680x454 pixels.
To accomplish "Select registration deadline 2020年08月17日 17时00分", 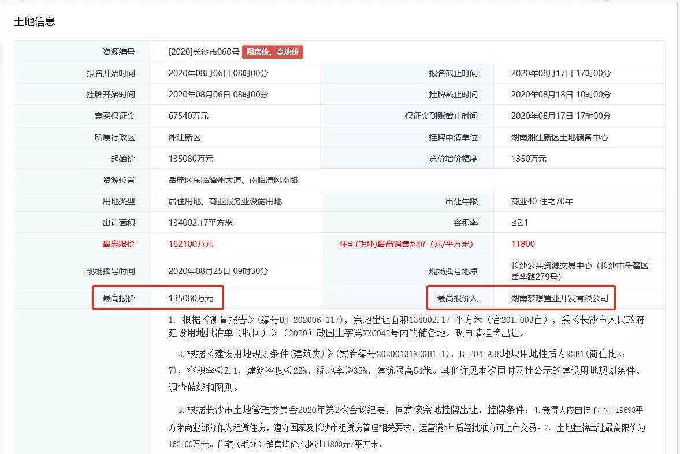I will (561, 73).
